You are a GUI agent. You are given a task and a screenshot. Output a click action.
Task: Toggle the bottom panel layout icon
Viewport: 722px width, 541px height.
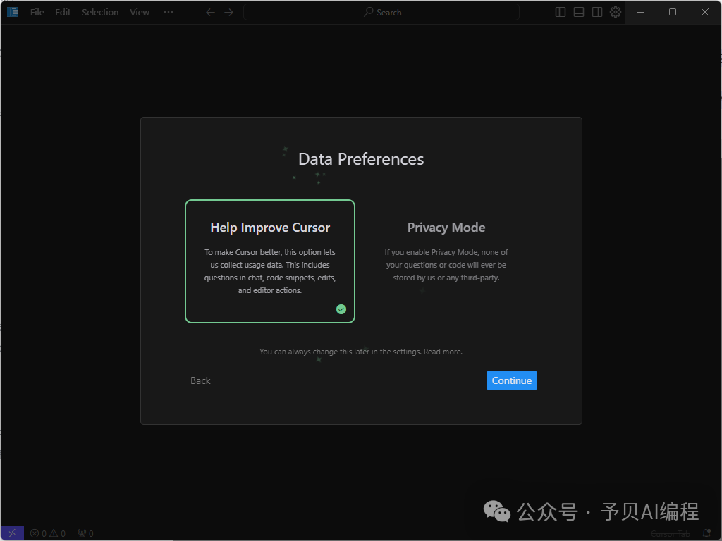pyautogui.click(x=579, y=13)
